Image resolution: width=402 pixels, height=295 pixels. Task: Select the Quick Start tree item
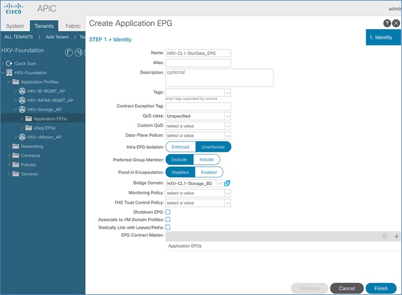point(26,63)
